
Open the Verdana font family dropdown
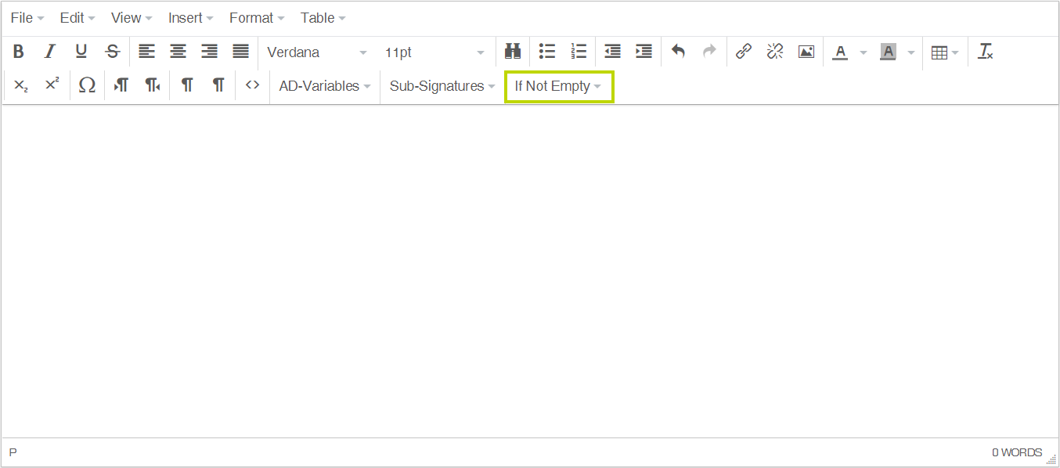tap(316, 52)
